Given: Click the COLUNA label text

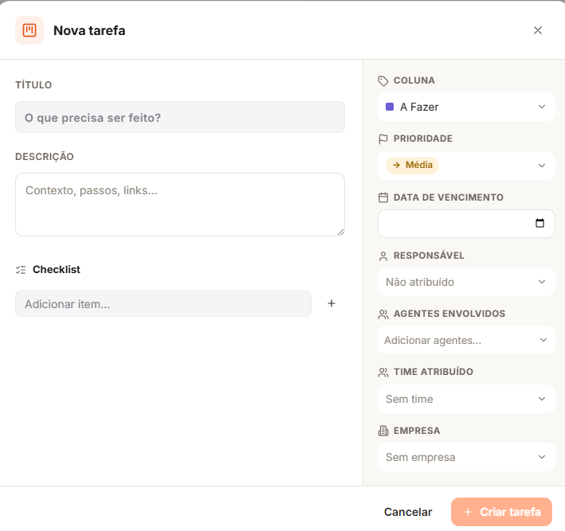Looking at the screenshot, I should point(414,80).
